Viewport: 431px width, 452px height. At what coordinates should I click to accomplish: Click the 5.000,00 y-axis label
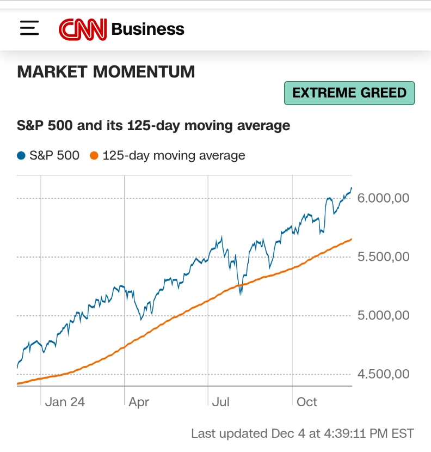click(383, 315)
